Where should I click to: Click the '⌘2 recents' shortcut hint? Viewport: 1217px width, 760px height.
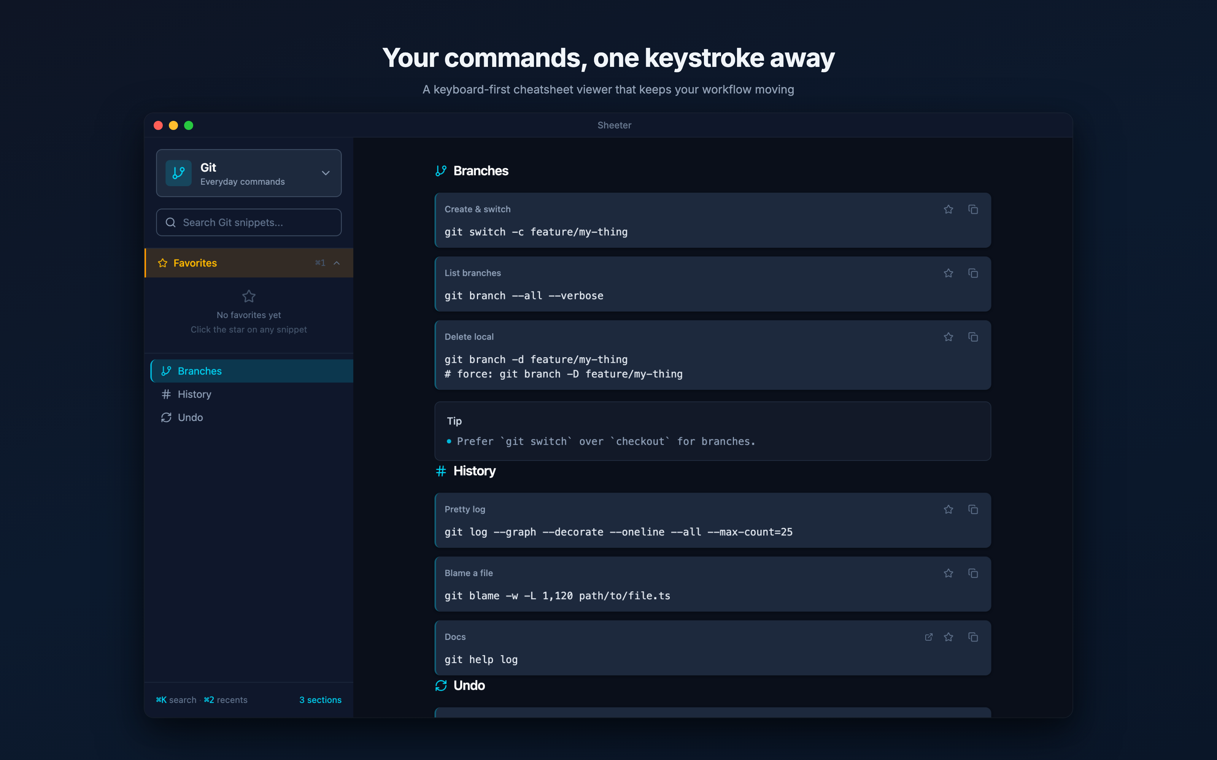[225, 700]
